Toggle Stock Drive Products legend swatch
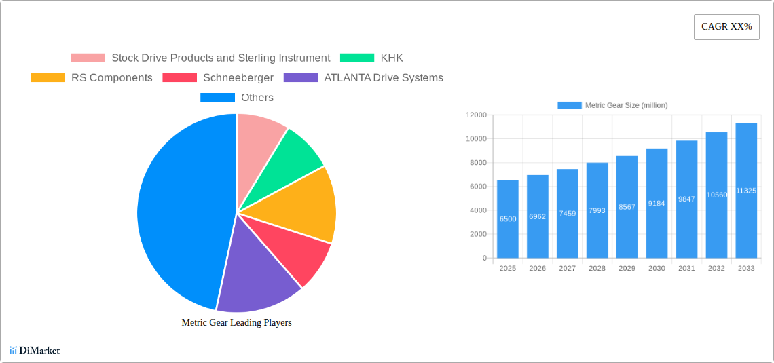Image resolution: width=774 pixels, height=363 pixels. (88, 58)
